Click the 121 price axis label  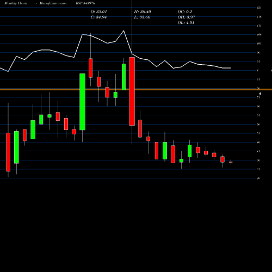click(x=259, y=8)
